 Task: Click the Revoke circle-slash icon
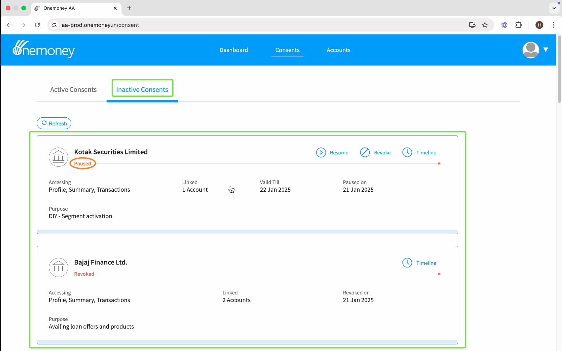(x=365, y=152)
